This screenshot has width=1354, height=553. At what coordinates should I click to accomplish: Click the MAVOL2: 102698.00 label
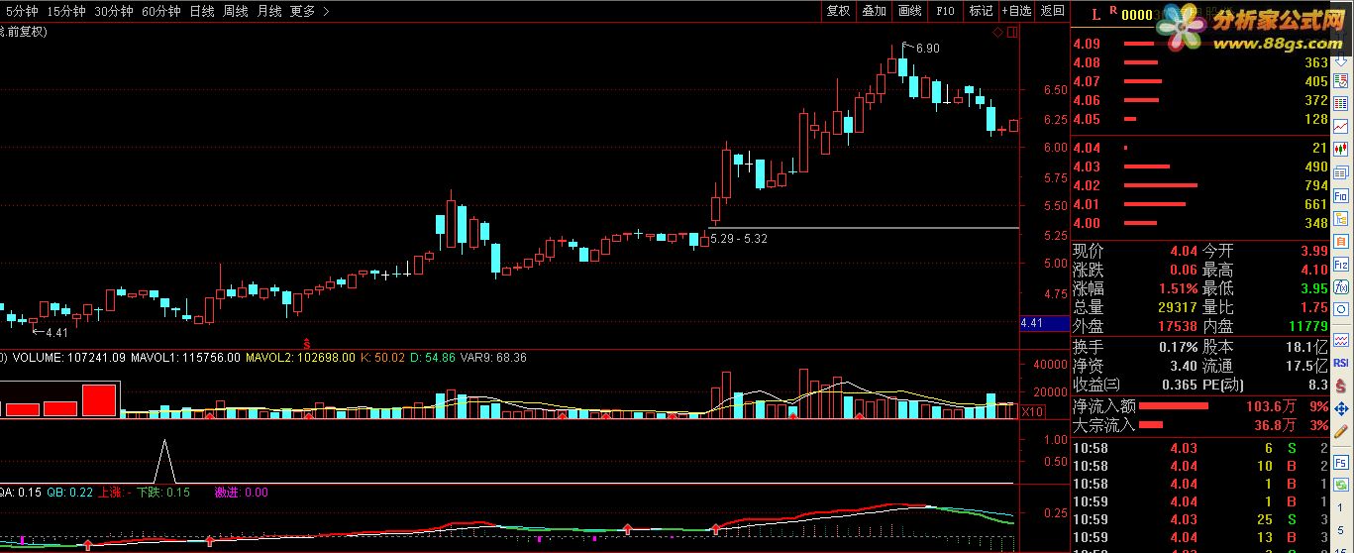click(x=300, y=357)
